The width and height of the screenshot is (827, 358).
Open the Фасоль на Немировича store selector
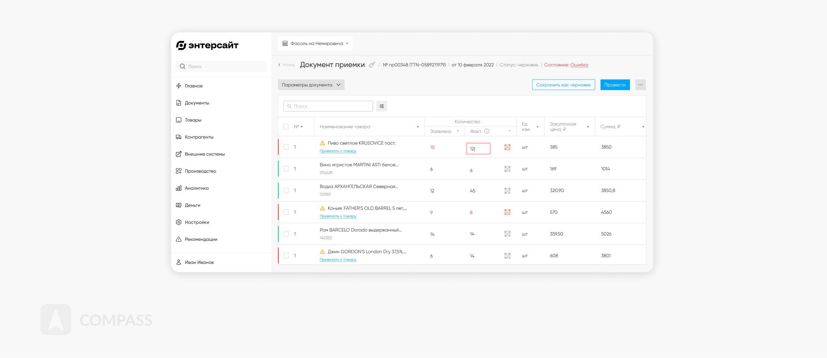(x=315, y=44)
